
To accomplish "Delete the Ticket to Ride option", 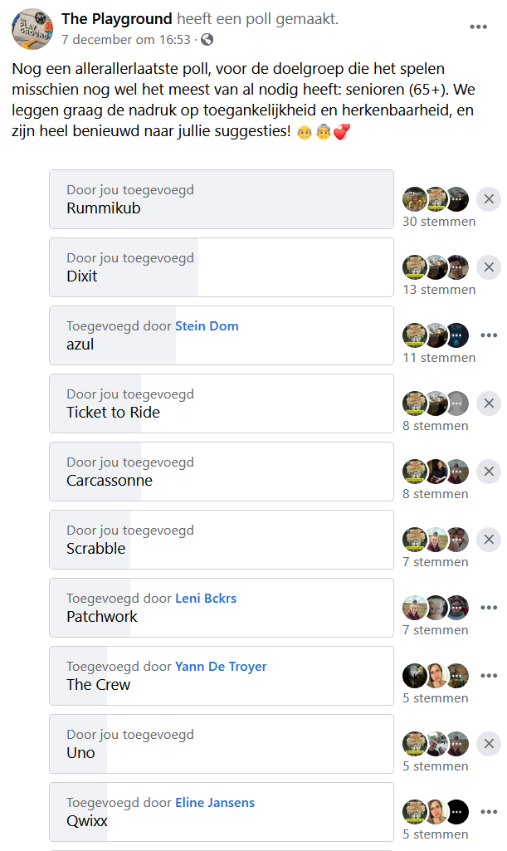I will click(x=489, y=403).
